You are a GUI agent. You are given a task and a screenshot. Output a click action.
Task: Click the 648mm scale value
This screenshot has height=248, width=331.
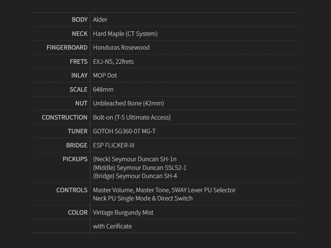click(103, 90)
